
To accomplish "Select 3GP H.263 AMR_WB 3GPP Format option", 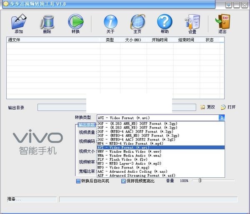I will click(161, 128).
